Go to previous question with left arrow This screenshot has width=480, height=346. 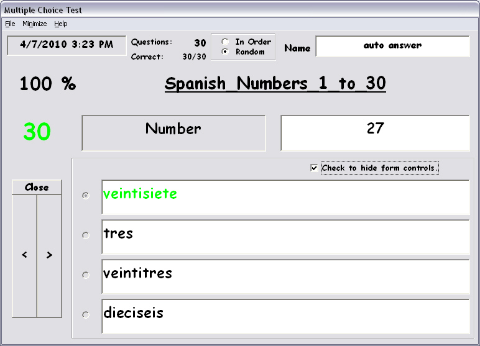pyautogui.click(x=24, y=255)
